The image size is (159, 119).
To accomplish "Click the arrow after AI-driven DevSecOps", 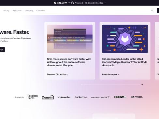I will click(x=105, y=3).
